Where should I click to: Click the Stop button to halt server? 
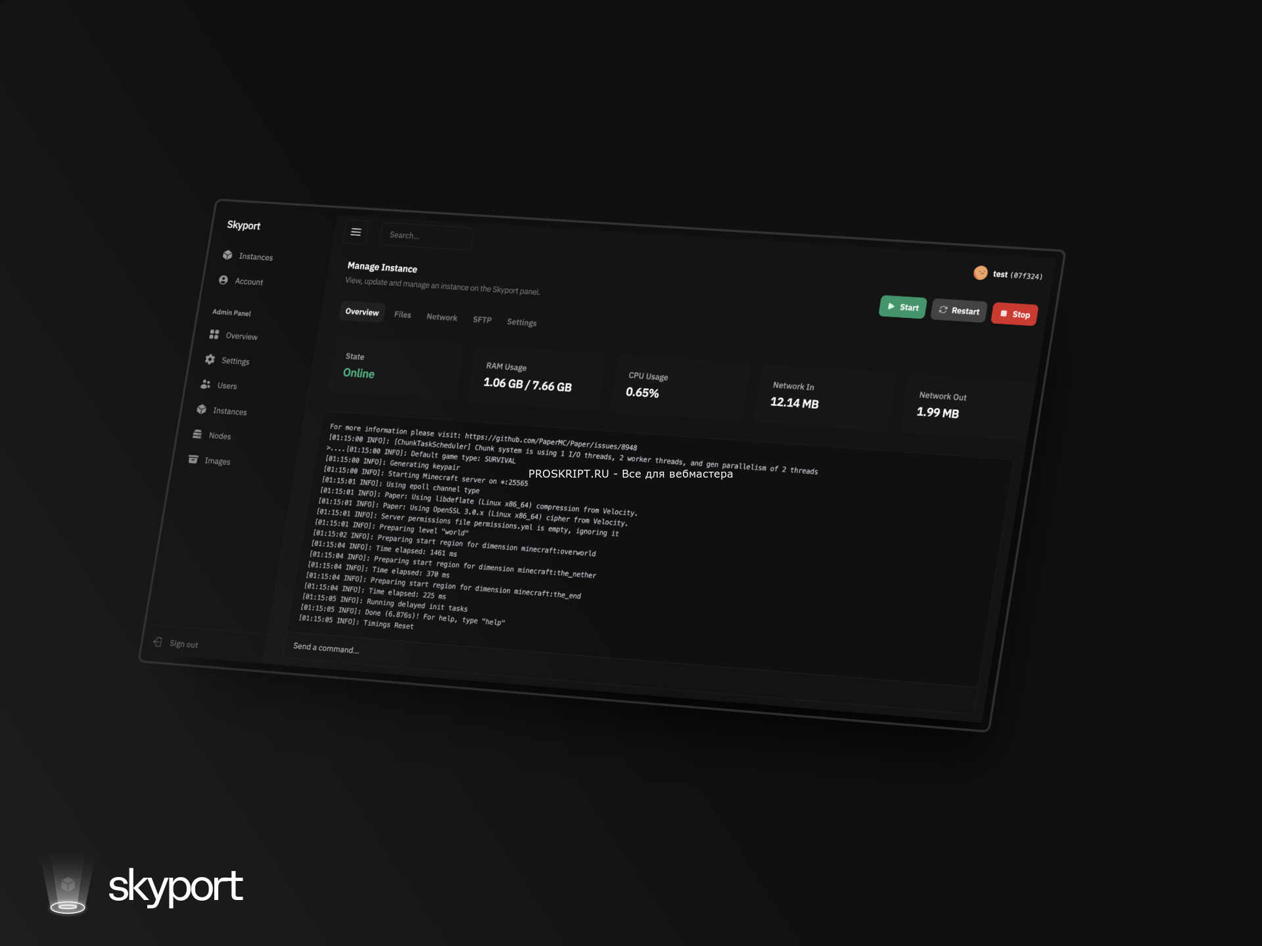[x=1015, y=311]
